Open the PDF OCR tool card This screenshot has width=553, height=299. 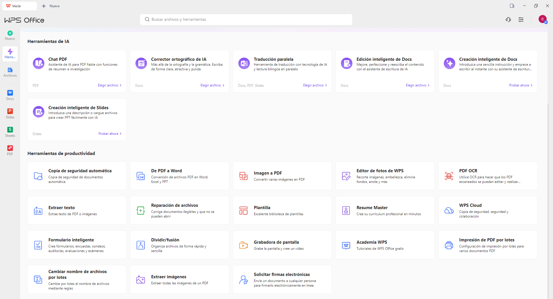click(488, 176)
